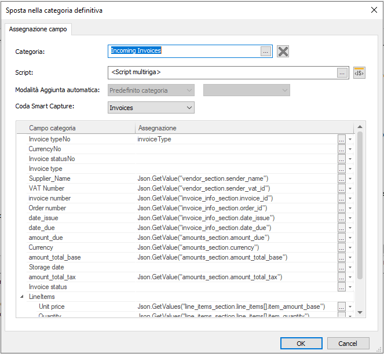Open the ellipsis button for Supplier_Name row
Image resolution: width=384 pixels, height=354 pixels.
pyautogui.click(x=342, y=178)
